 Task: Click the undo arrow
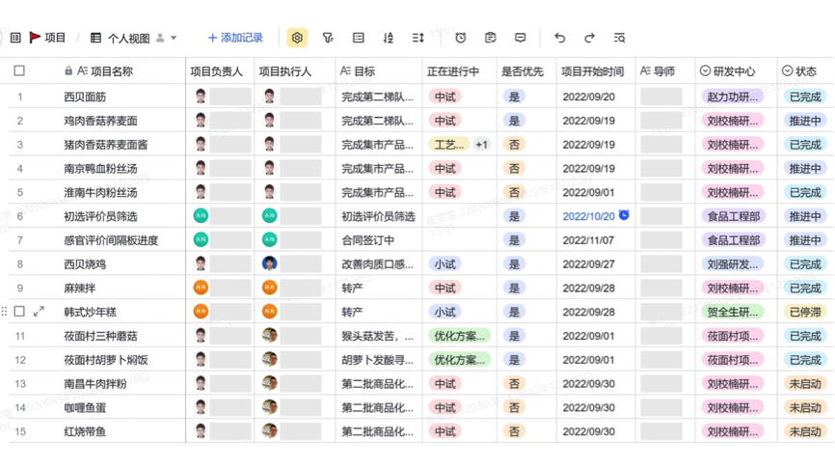click(x=559, y=38)
